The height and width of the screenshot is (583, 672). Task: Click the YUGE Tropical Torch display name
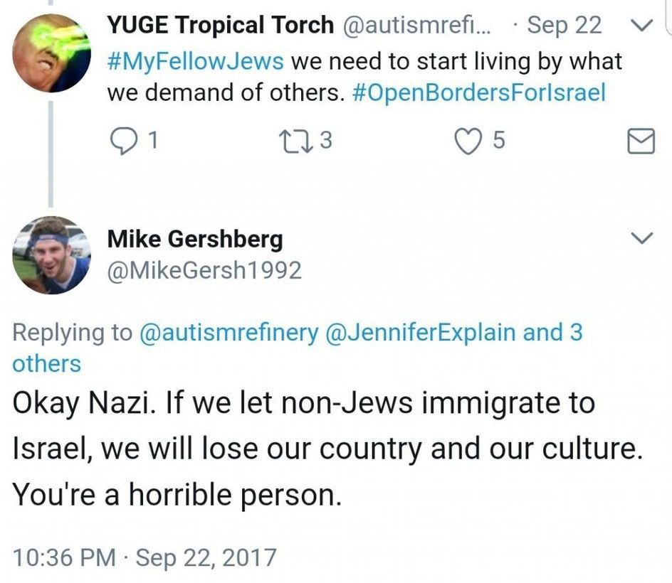tap(220, 25)
